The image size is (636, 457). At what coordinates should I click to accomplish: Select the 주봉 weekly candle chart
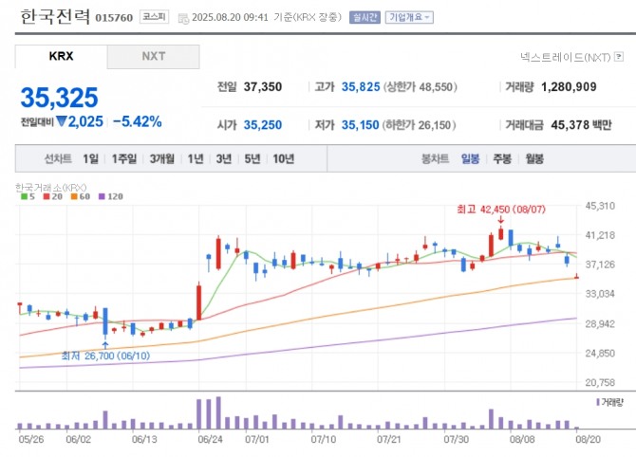pos(501,159)
